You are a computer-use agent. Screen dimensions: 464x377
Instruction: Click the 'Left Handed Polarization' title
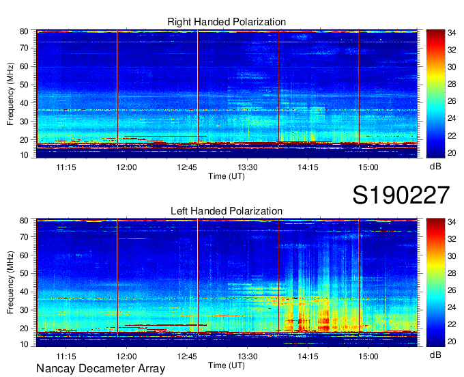(x=227, y=211)
